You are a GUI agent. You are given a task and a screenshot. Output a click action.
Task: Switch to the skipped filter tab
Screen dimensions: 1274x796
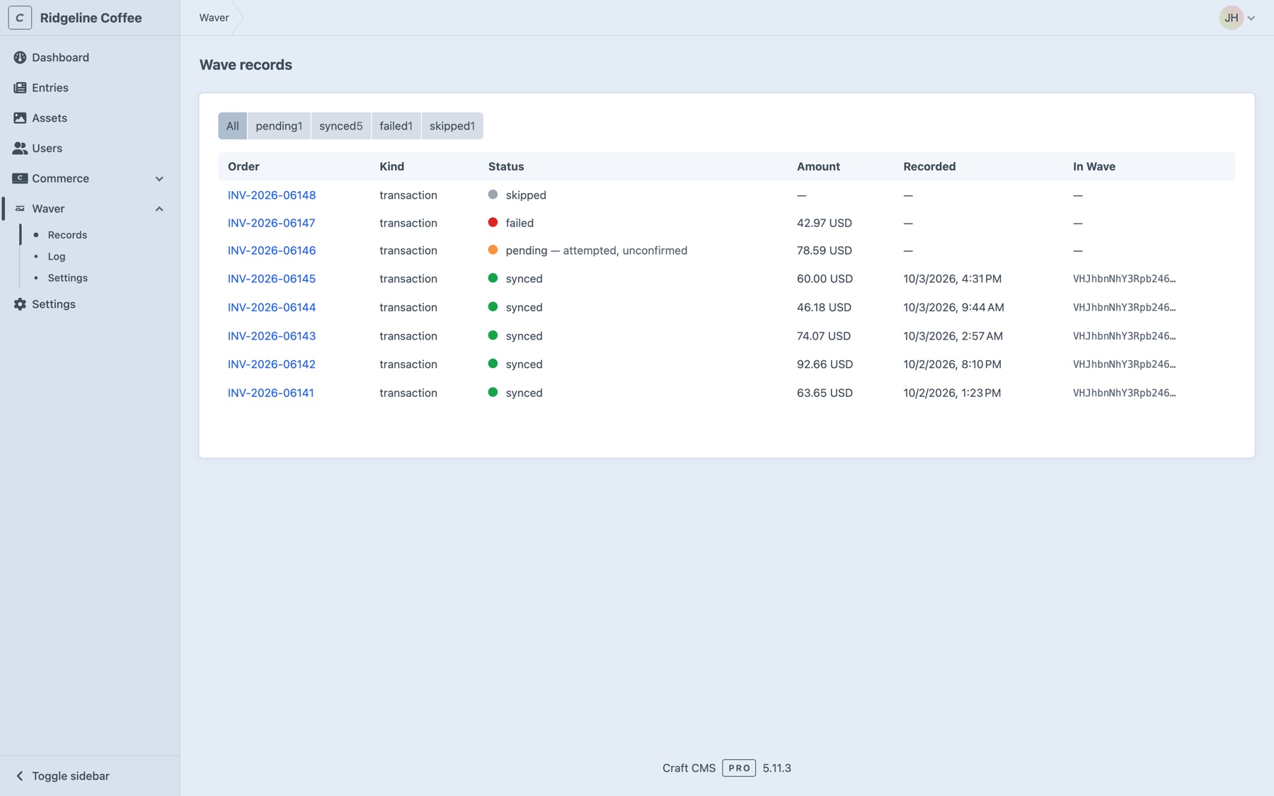point(452,126)
